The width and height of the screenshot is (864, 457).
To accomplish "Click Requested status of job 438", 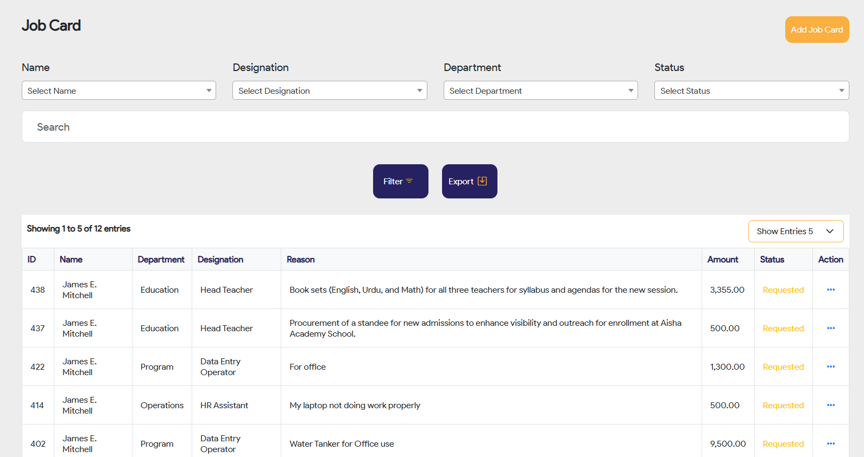I will click(x=783, y=290).
